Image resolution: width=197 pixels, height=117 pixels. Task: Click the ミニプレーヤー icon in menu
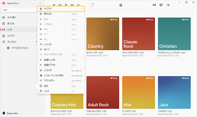[41, 75]
